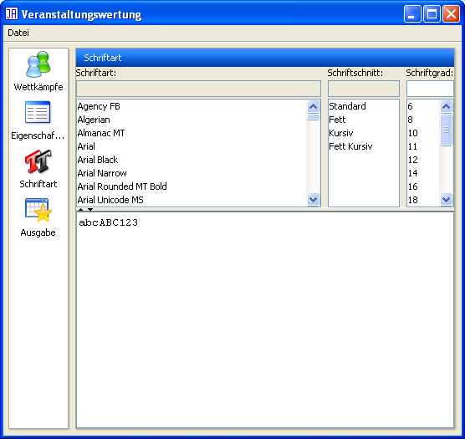Click font size list scroll up arrow
465x439 pixels.
446,106
